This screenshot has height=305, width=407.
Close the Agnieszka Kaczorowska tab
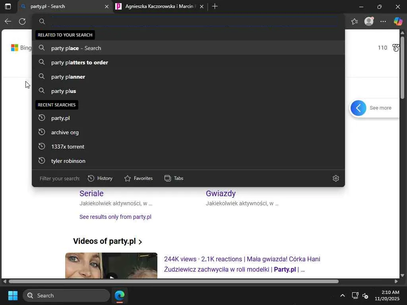pyautogui.click(x=202, y=6)
